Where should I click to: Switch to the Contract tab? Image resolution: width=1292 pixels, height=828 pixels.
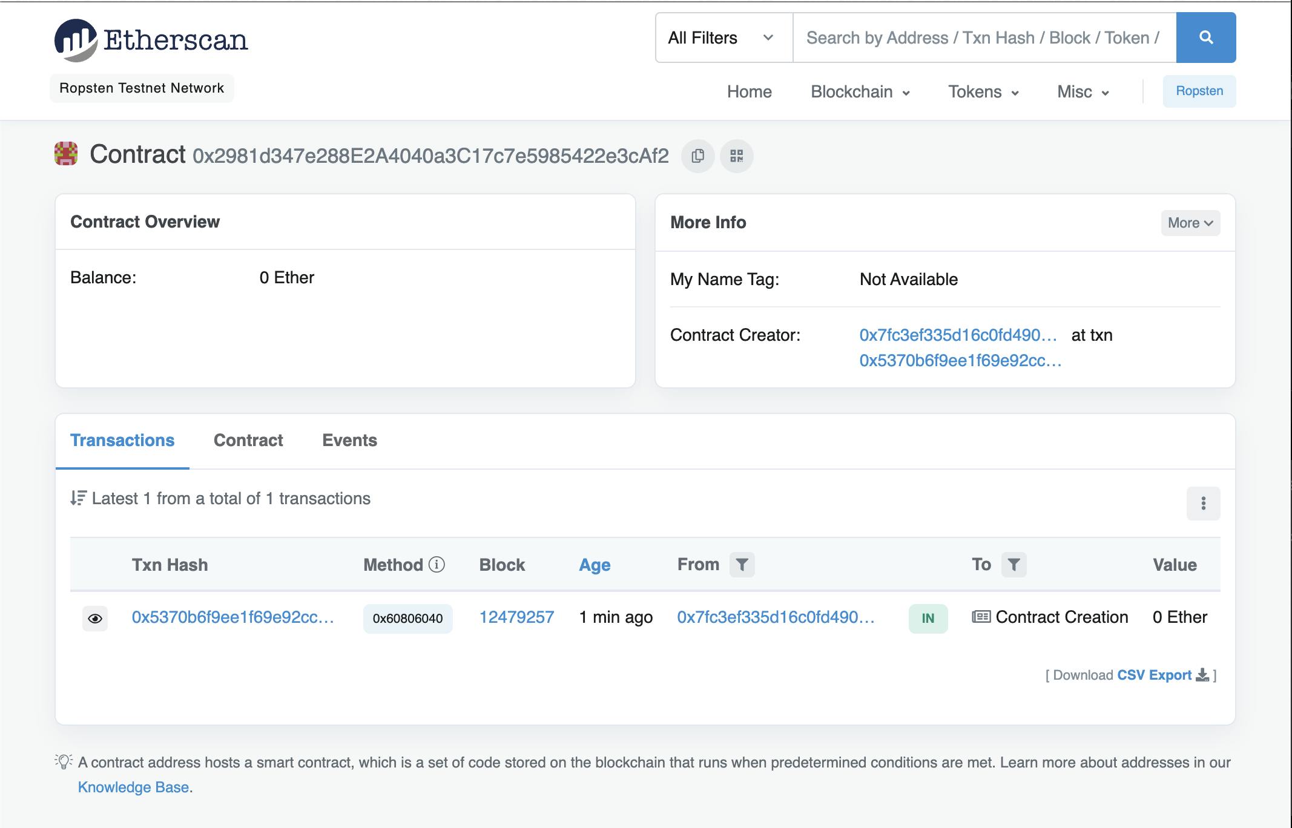[x=248, y=440]
